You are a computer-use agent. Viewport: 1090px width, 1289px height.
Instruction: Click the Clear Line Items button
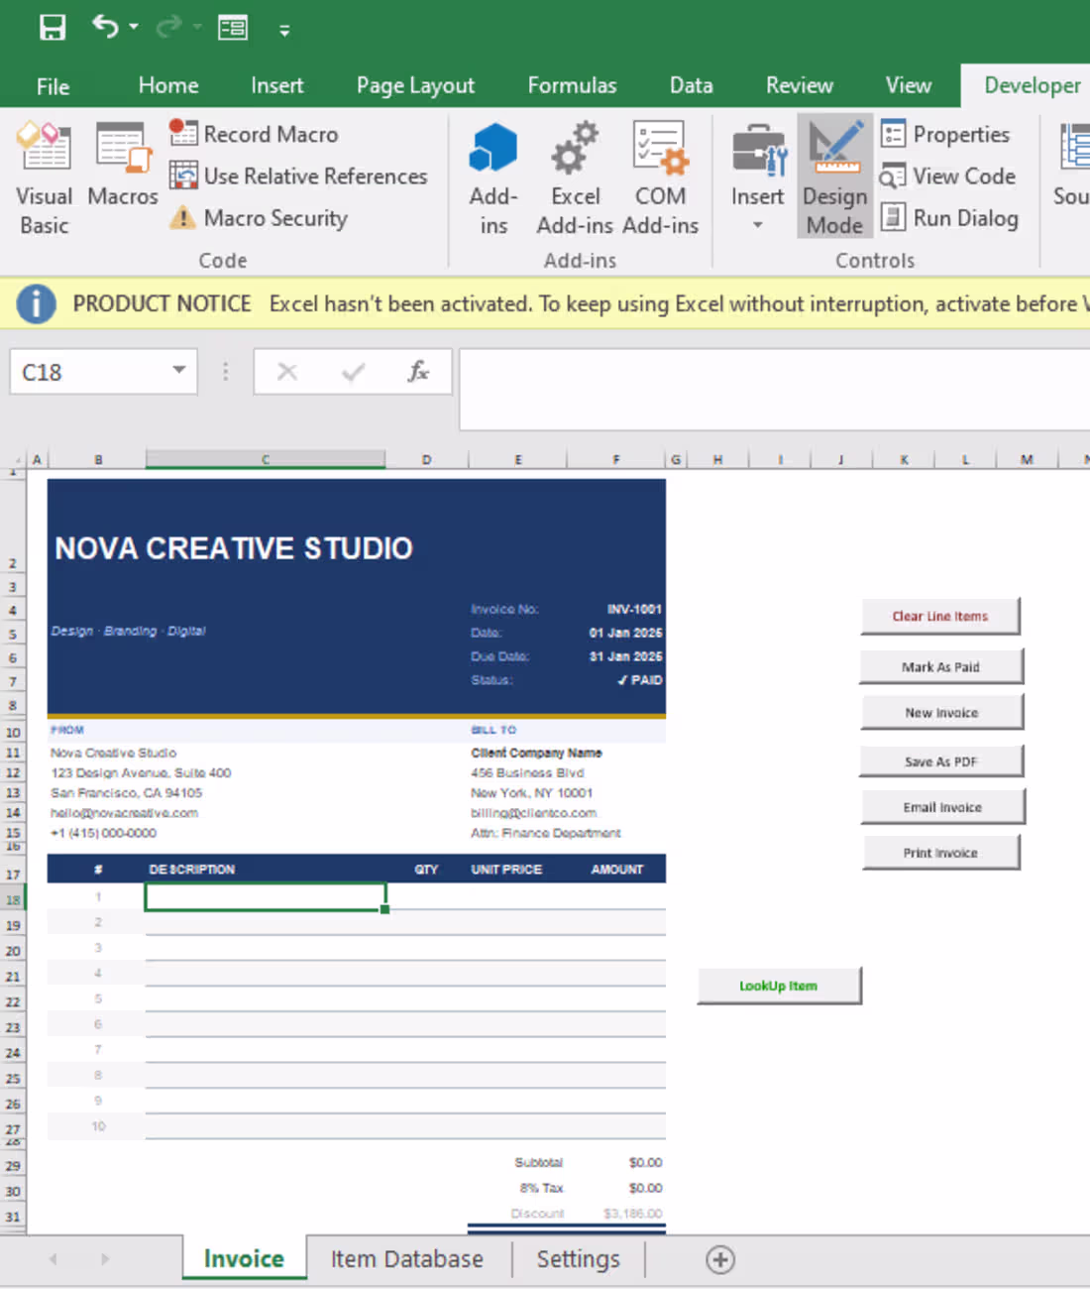pyautogui.click(x=939, y=616)
